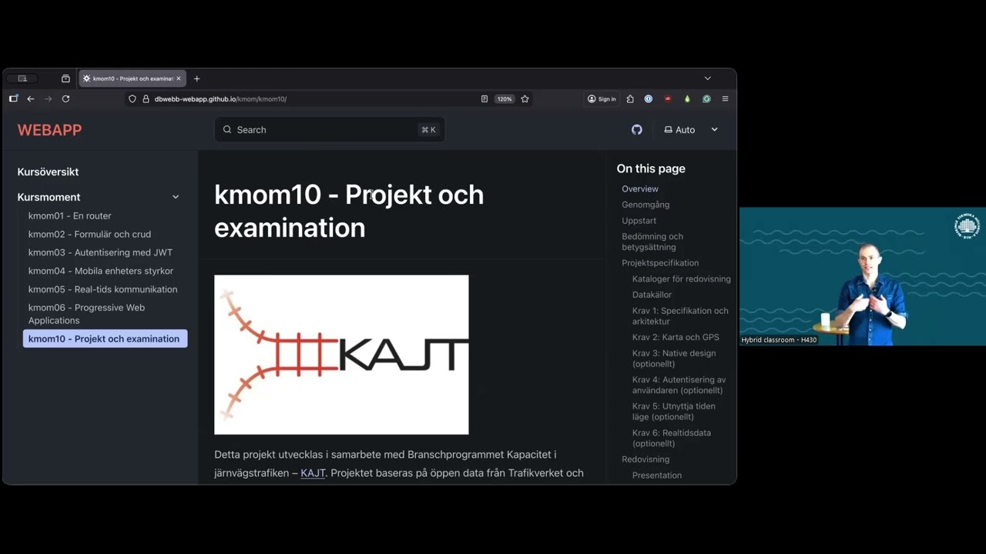
Task: Jump to Datakällor section
Action: (652, 295)
